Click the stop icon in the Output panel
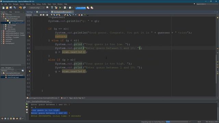219x123 pixels. (27, 110)
